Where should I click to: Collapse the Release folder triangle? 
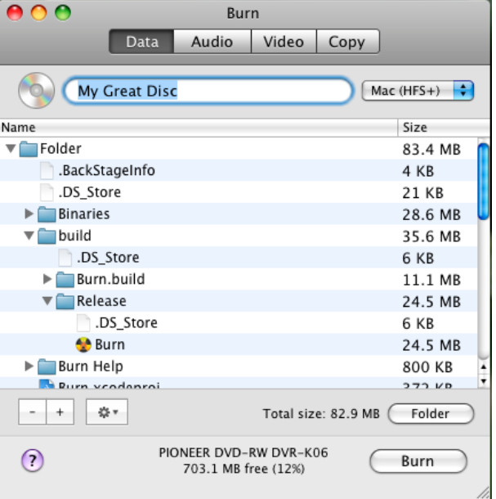pos(47,301)
